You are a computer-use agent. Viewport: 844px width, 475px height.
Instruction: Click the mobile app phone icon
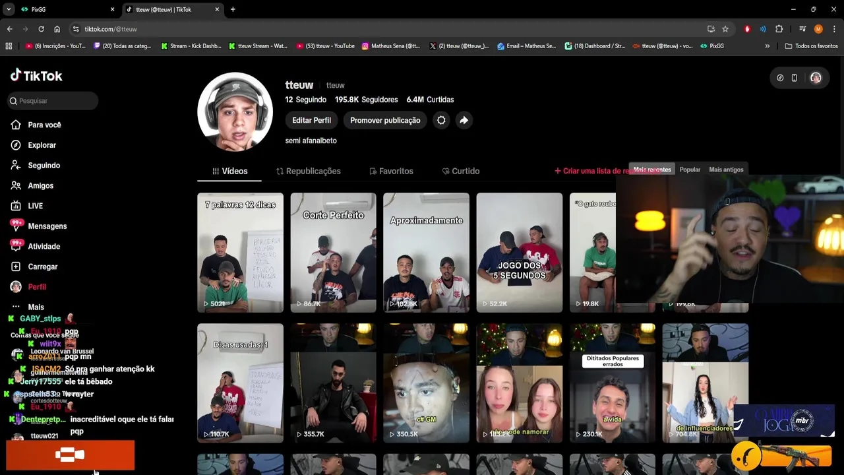coord(794,78)
